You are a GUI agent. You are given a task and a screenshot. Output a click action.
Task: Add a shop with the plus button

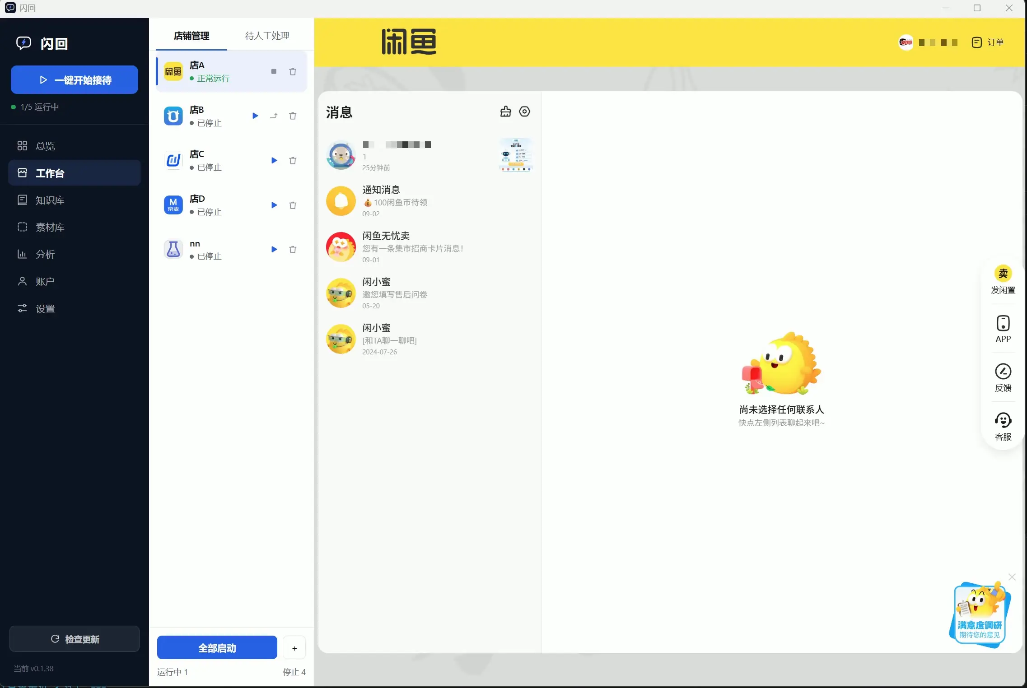pos(294,648)
